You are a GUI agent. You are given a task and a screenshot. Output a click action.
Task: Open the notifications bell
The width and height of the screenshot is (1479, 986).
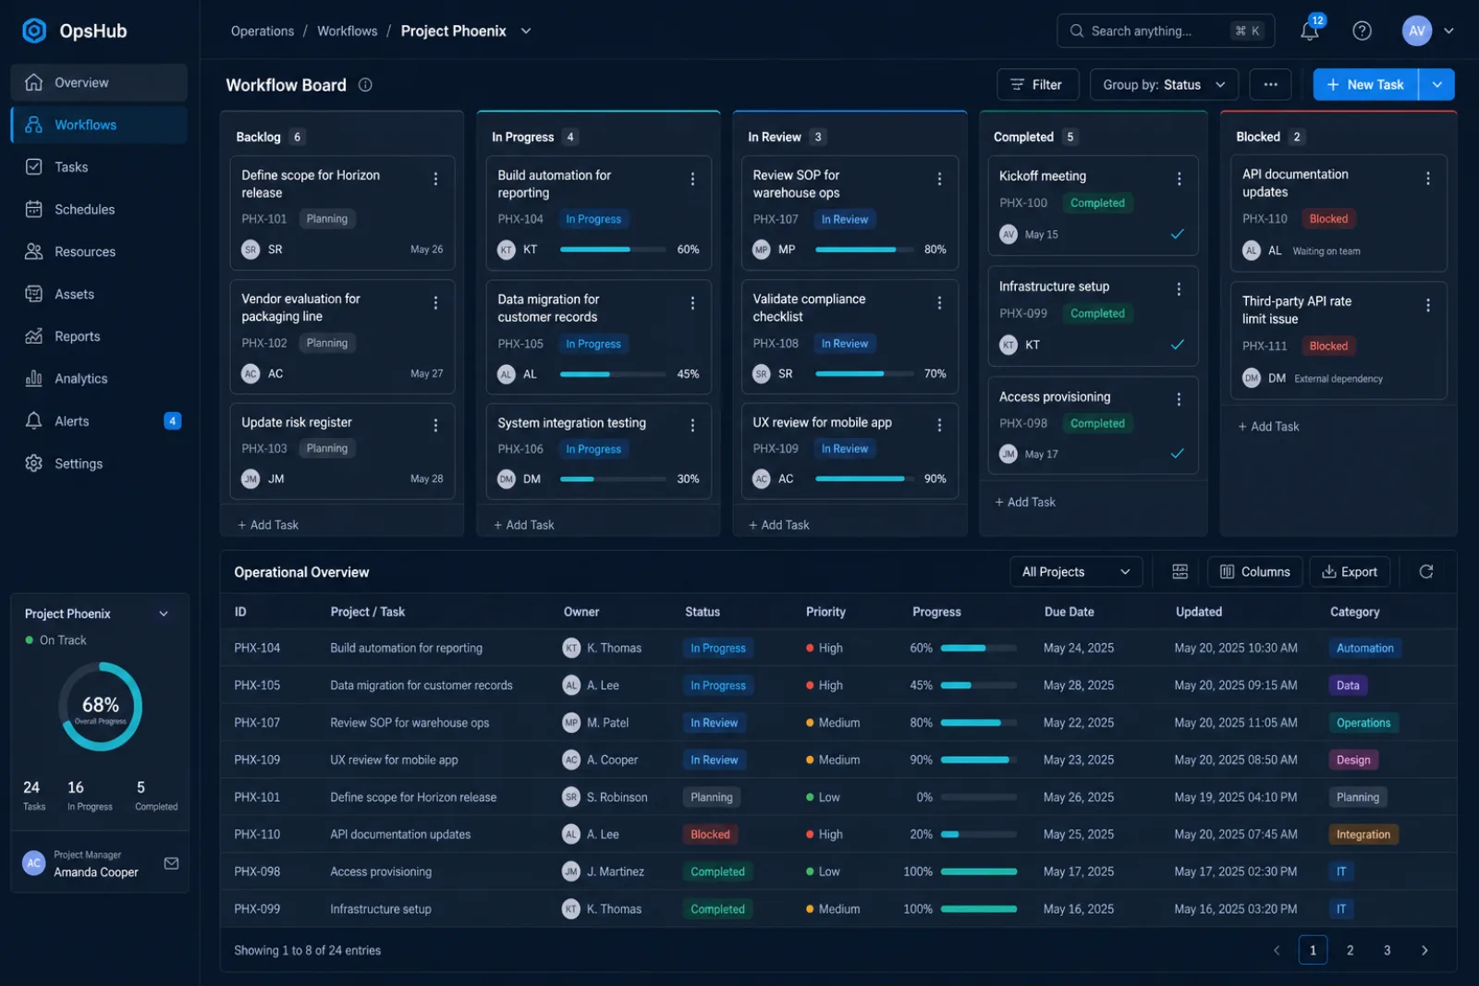point(1310,30)
